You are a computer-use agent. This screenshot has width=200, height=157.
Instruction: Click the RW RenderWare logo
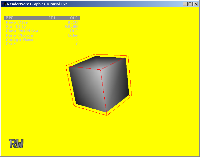[16, 144]
